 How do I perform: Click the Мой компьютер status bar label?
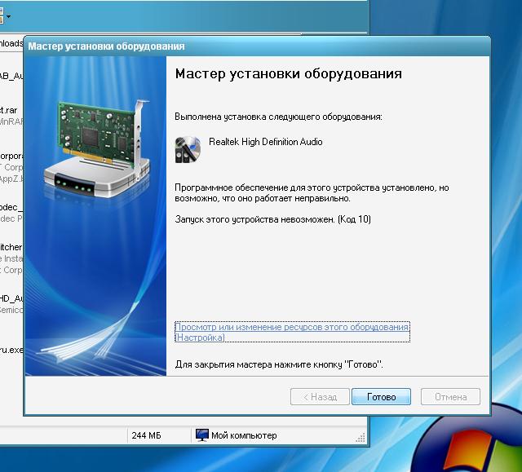(244, 435)
